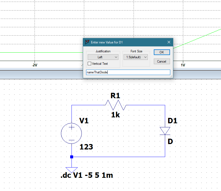221x191 pixels.
Task: Click the 1V label on the plot axis
Action: [183, 65]
